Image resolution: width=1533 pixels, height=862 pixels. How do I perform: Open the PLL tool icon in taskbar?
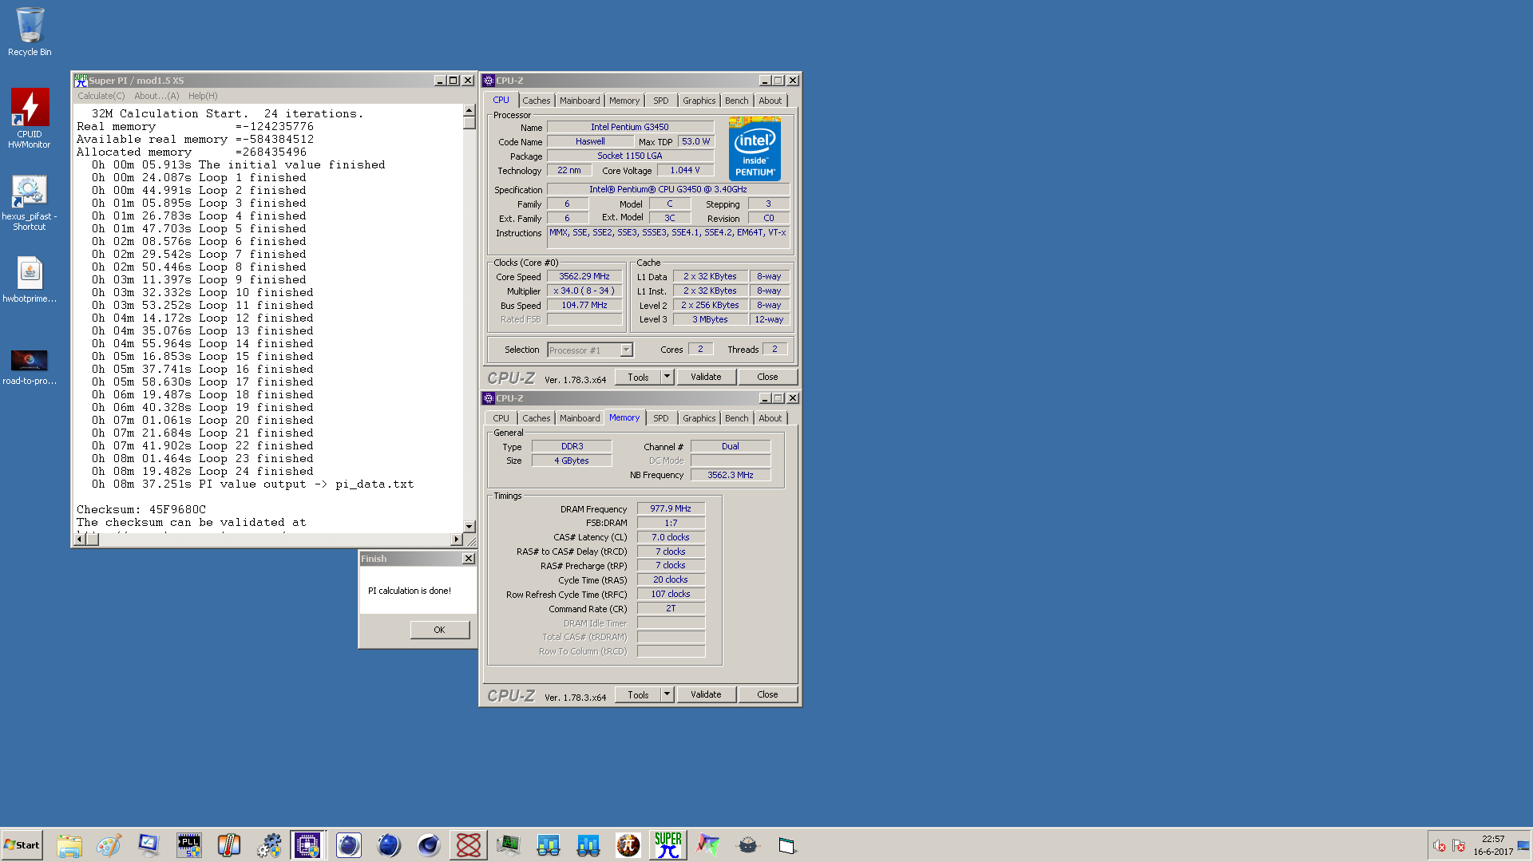[x=189, y=845]
